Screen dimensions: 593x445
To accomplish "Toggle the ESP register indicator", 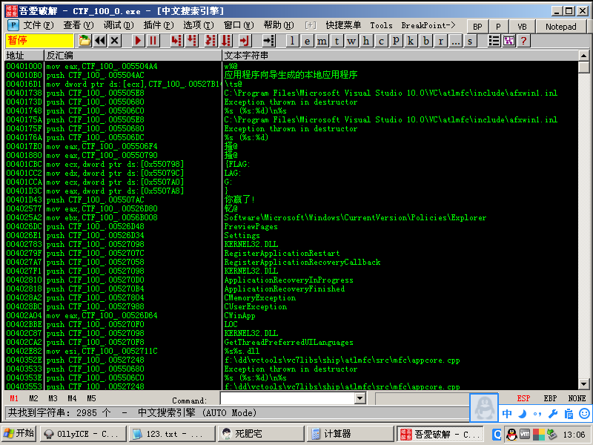I will (x=523, y=398).
